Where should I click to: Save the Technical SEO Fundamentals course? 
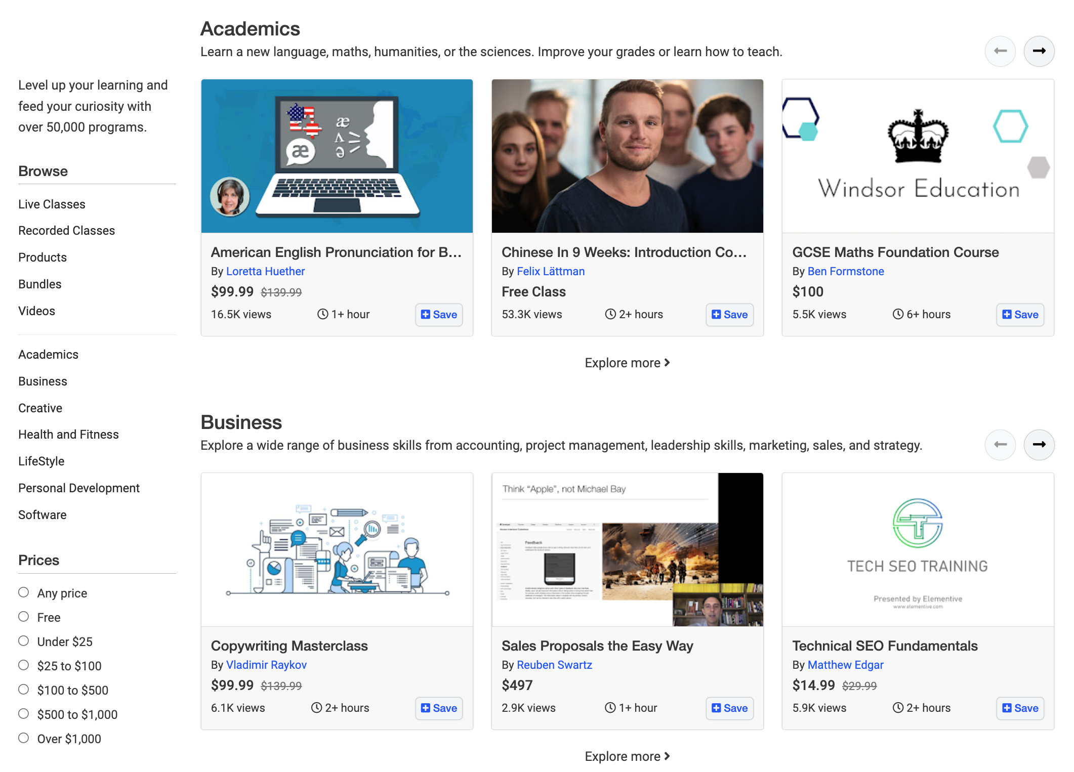(x=1020, y=708)
